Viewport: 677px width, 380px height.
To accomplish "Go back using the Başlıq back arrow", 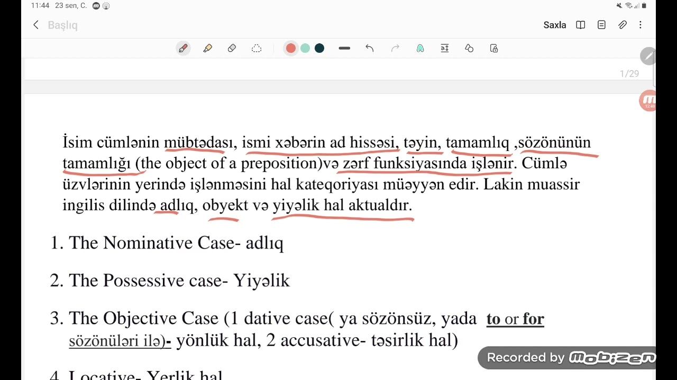I will coord(36,25).
